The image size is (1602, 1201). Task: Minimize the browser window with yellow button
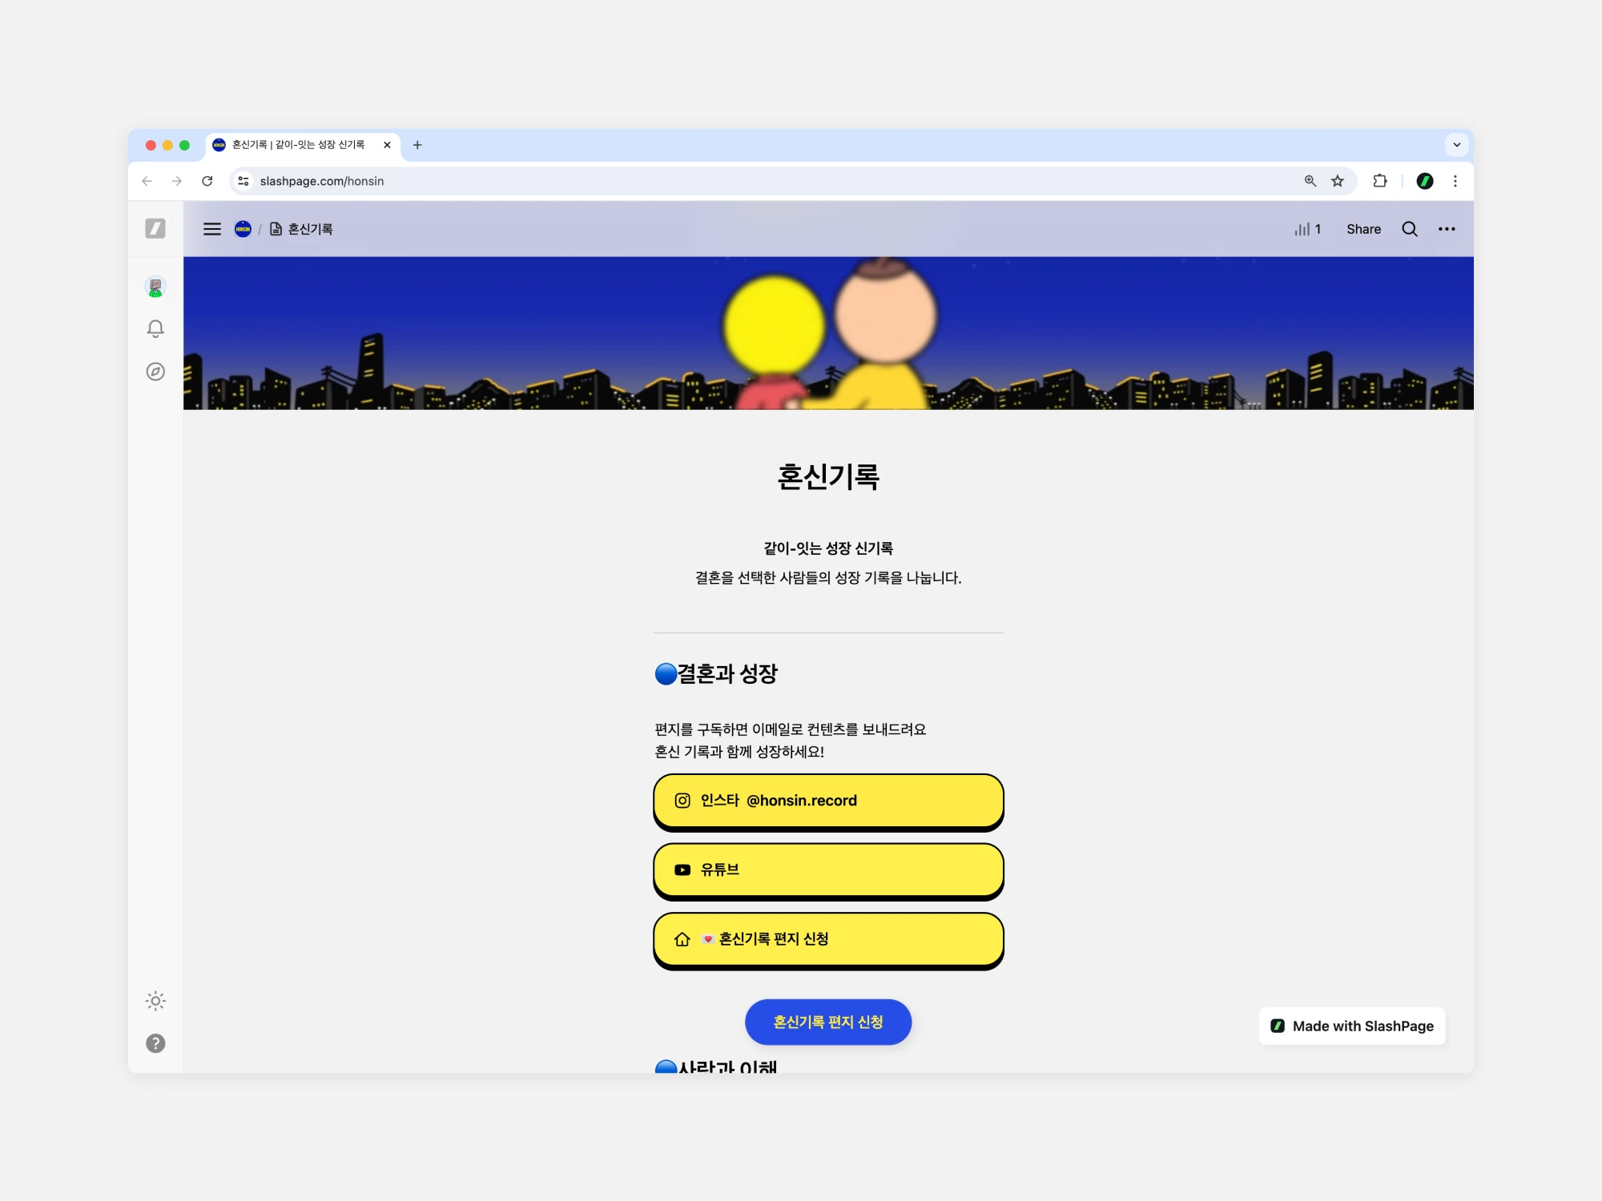[167, 145]
